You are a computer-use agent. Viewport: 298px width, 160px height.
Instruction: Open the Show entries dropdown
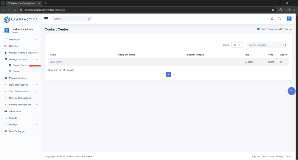(x=237, y=45)
